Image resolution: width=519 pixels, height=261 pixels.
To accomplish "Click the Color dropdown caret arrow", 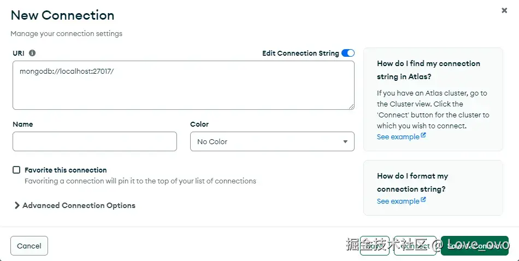I will [345, 142].
